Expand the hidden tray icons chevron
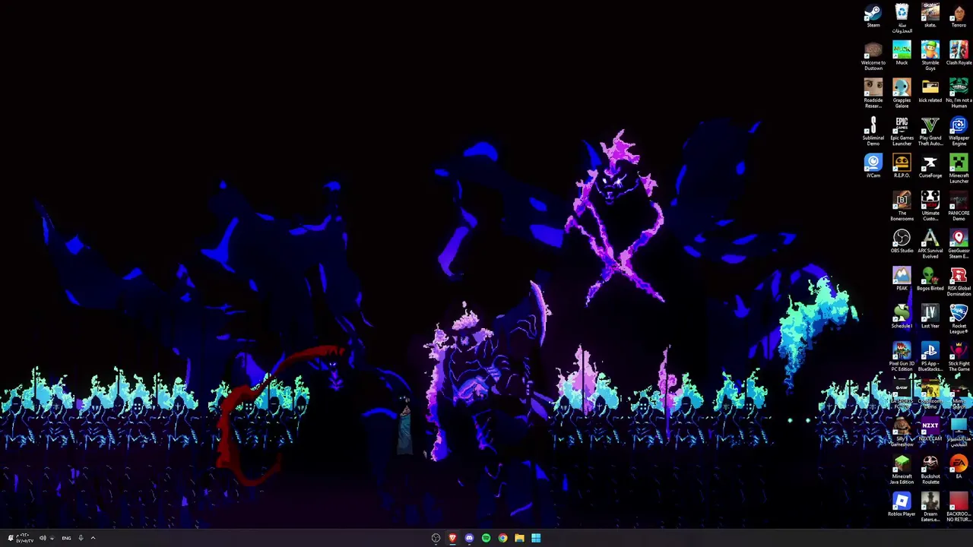 (x=93, y=538)
